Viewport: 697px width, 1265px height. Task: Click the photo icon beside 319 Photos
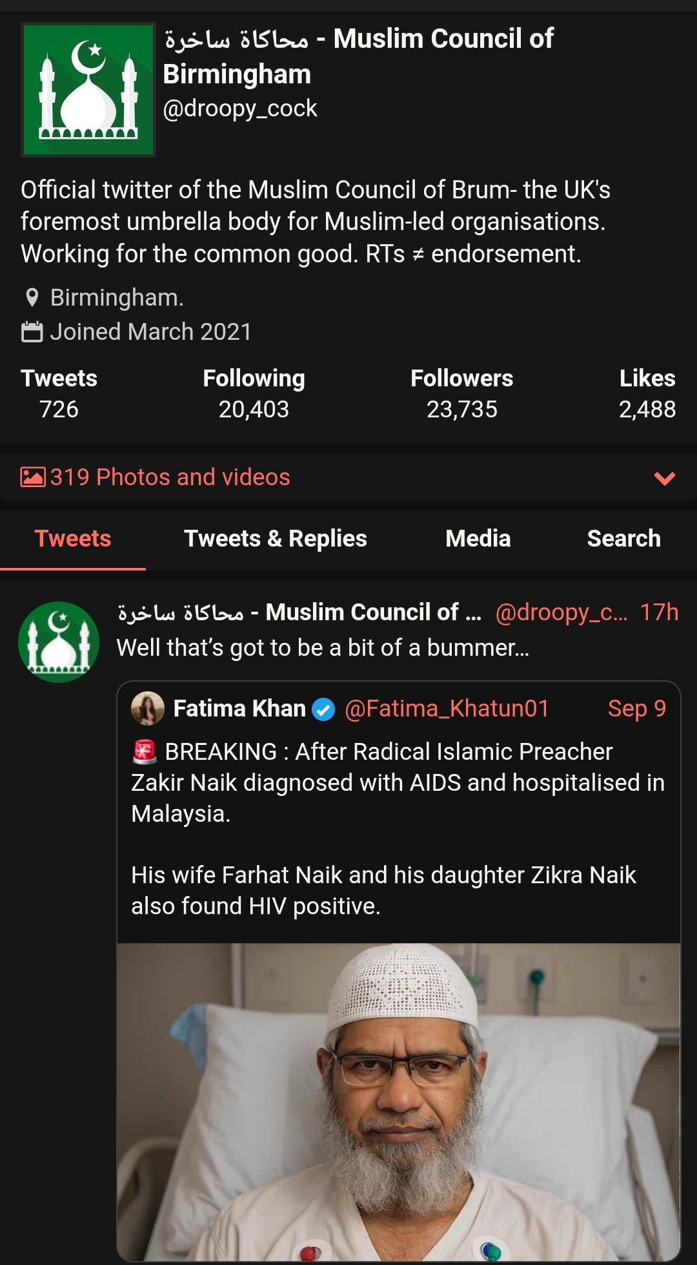(33, 477)
